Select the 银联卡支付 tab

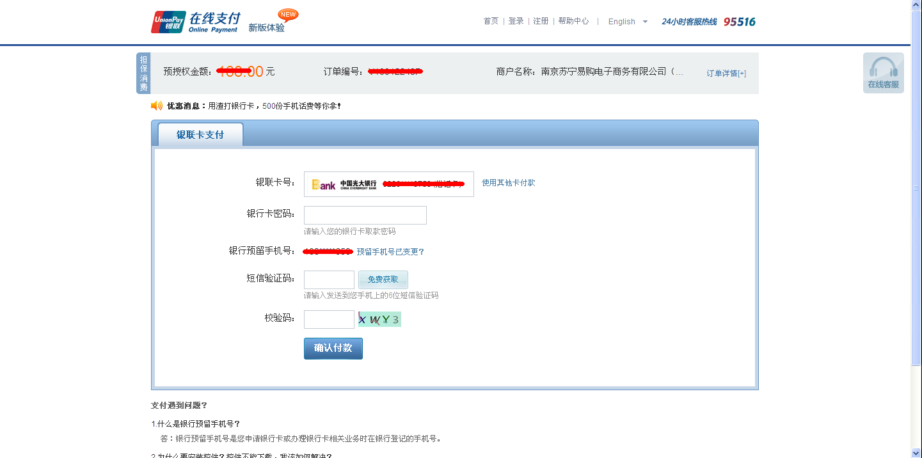200,135
